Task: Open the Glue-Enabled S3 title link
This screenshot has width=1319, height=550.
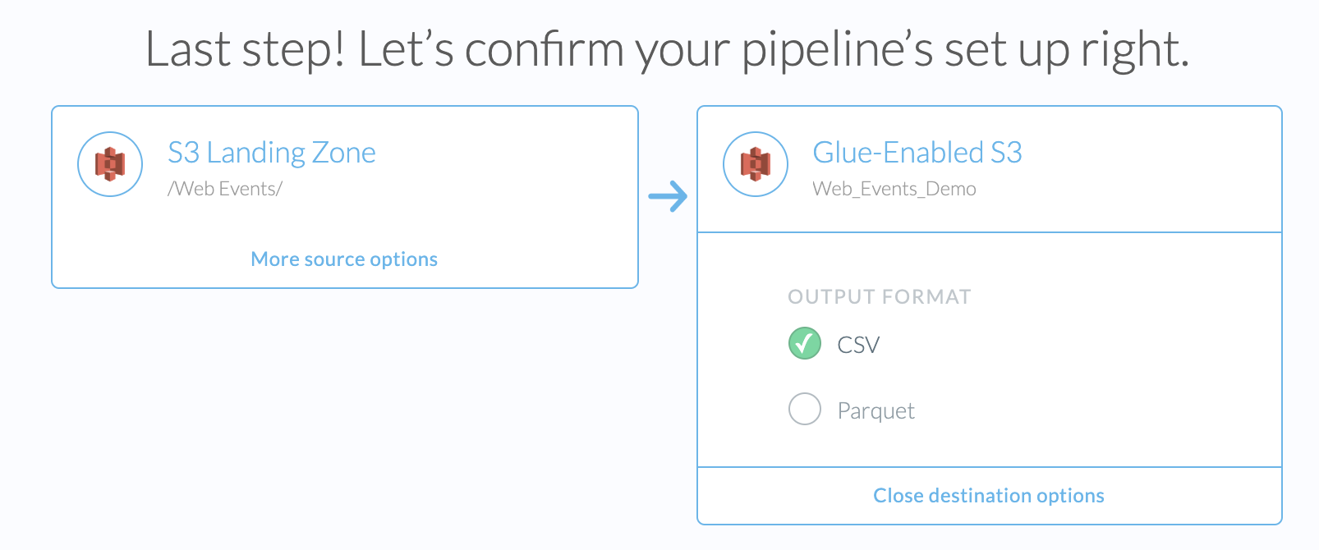Action: 917,153
